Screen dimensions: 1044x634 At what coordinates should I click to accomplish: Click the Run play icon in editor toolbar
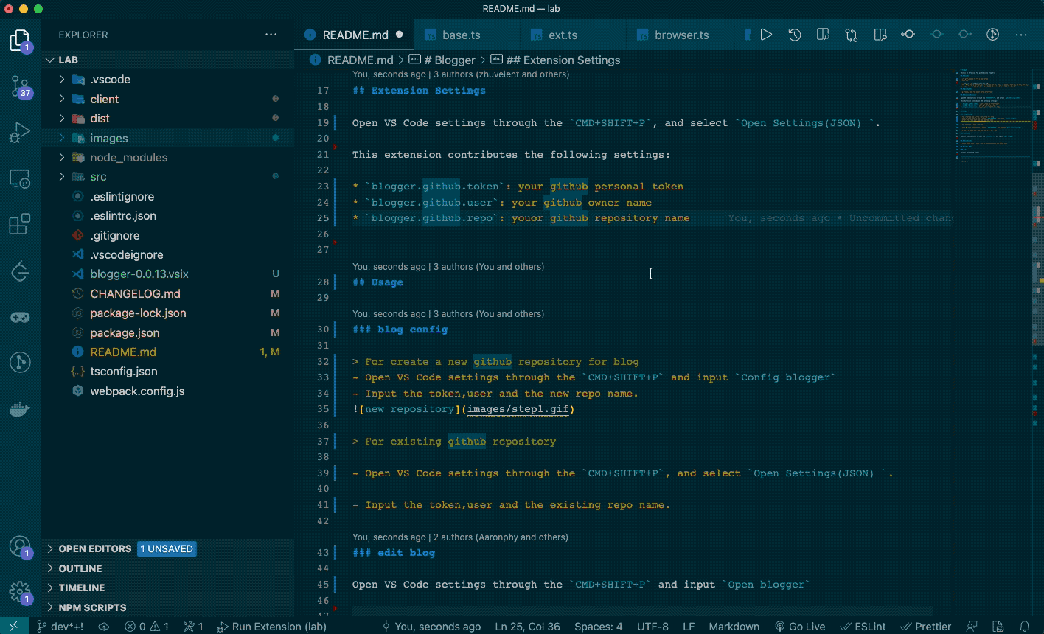point(767,35)
